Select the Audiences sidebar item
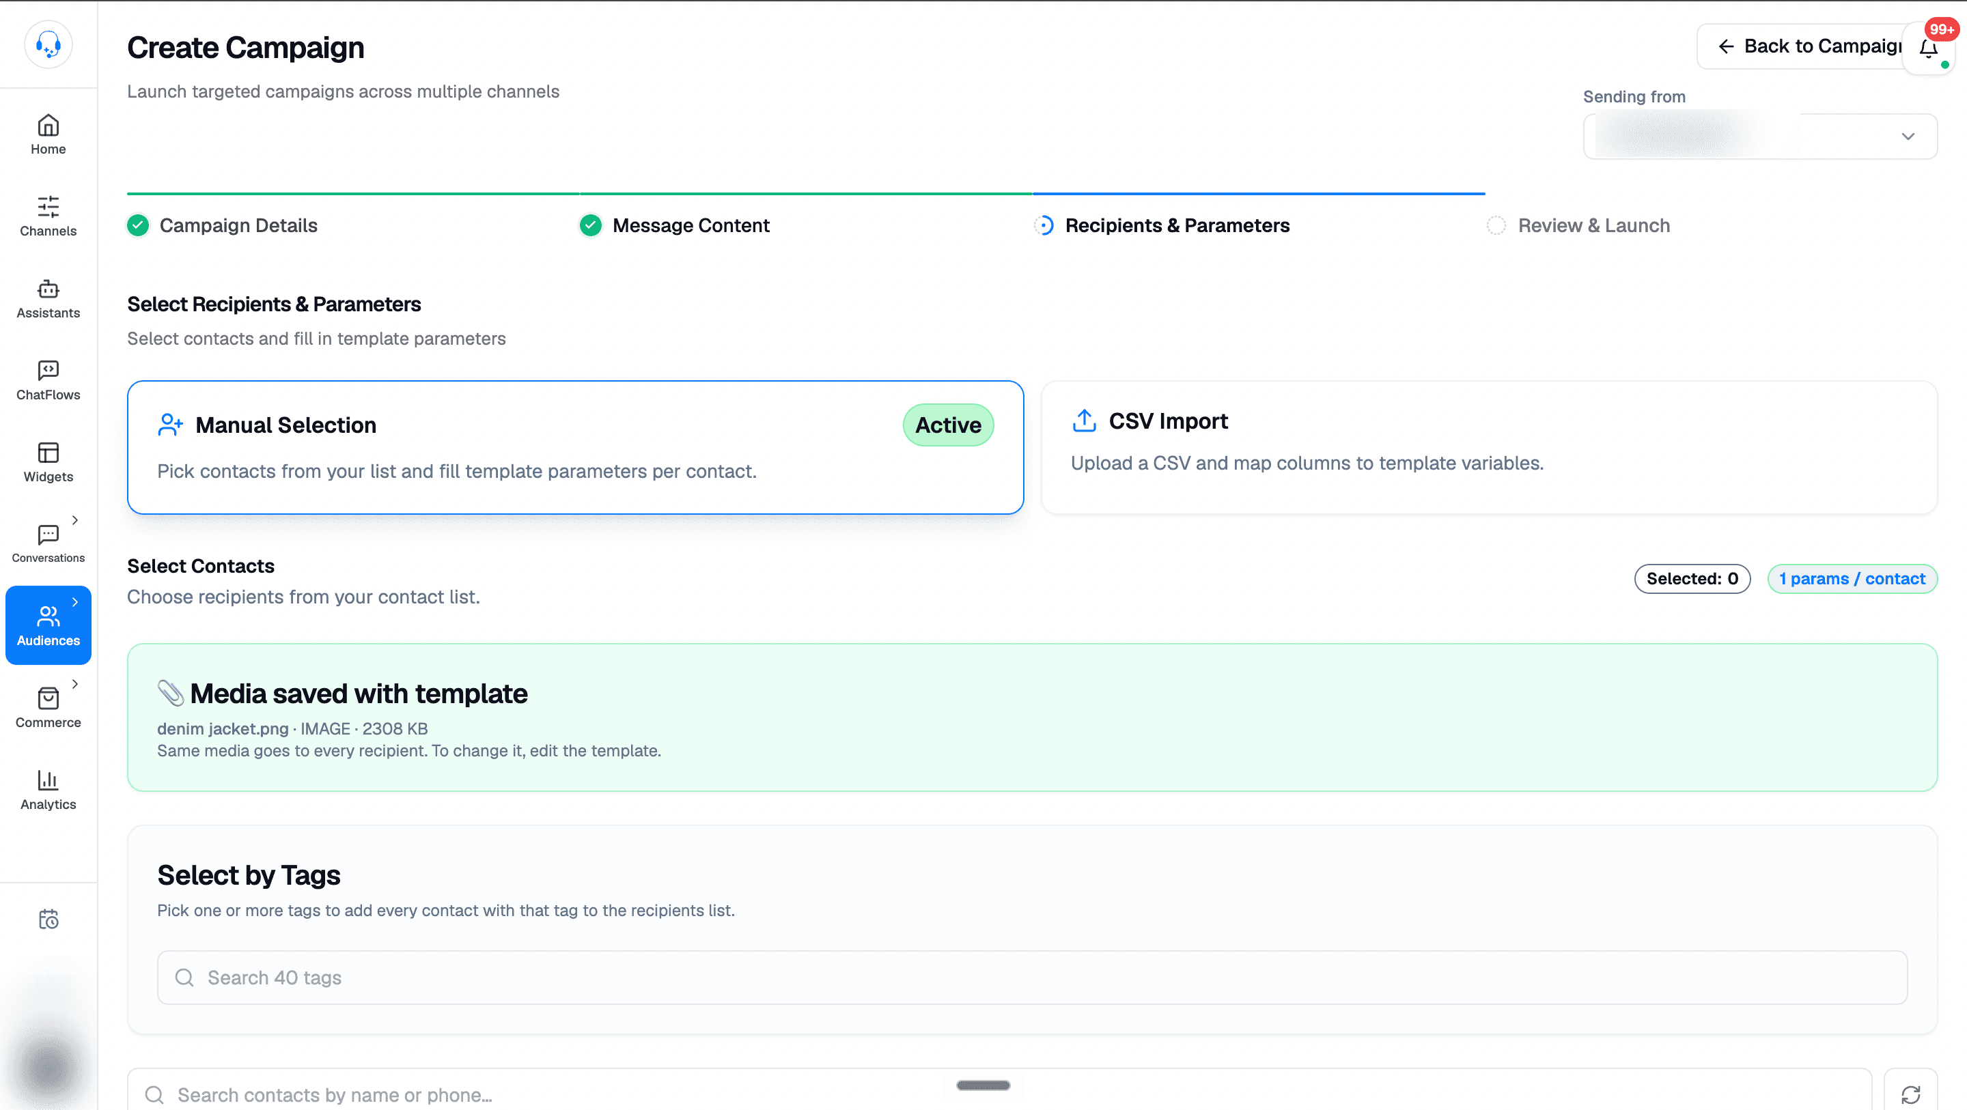The width and height of the screenshot is (1967, 1110). (48, 625)
